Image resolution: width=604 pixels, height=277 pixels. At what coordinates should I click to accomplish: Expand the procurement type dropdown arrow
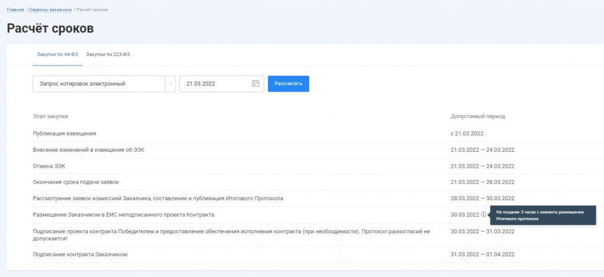170,84
